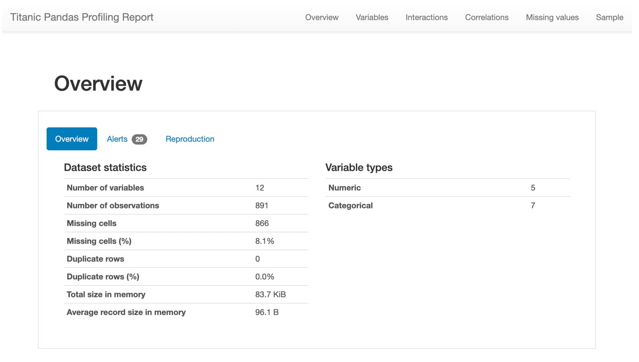
Task: Click the Missing cells row label
Action: [x=91, y=223]
